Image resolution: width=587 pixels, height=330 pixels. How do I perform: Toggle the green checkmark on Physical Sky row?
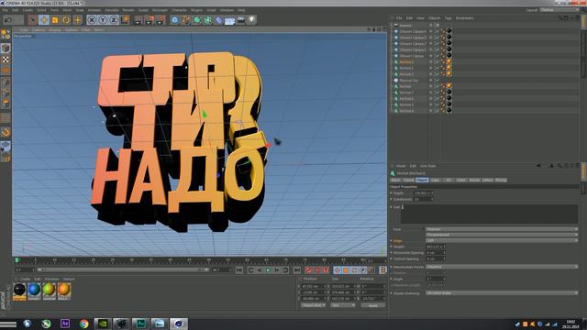point(437,80)
